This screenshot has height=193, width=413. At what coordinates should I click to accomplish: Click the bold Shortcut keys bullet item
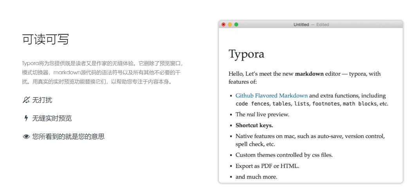click(x=254, y=126)
